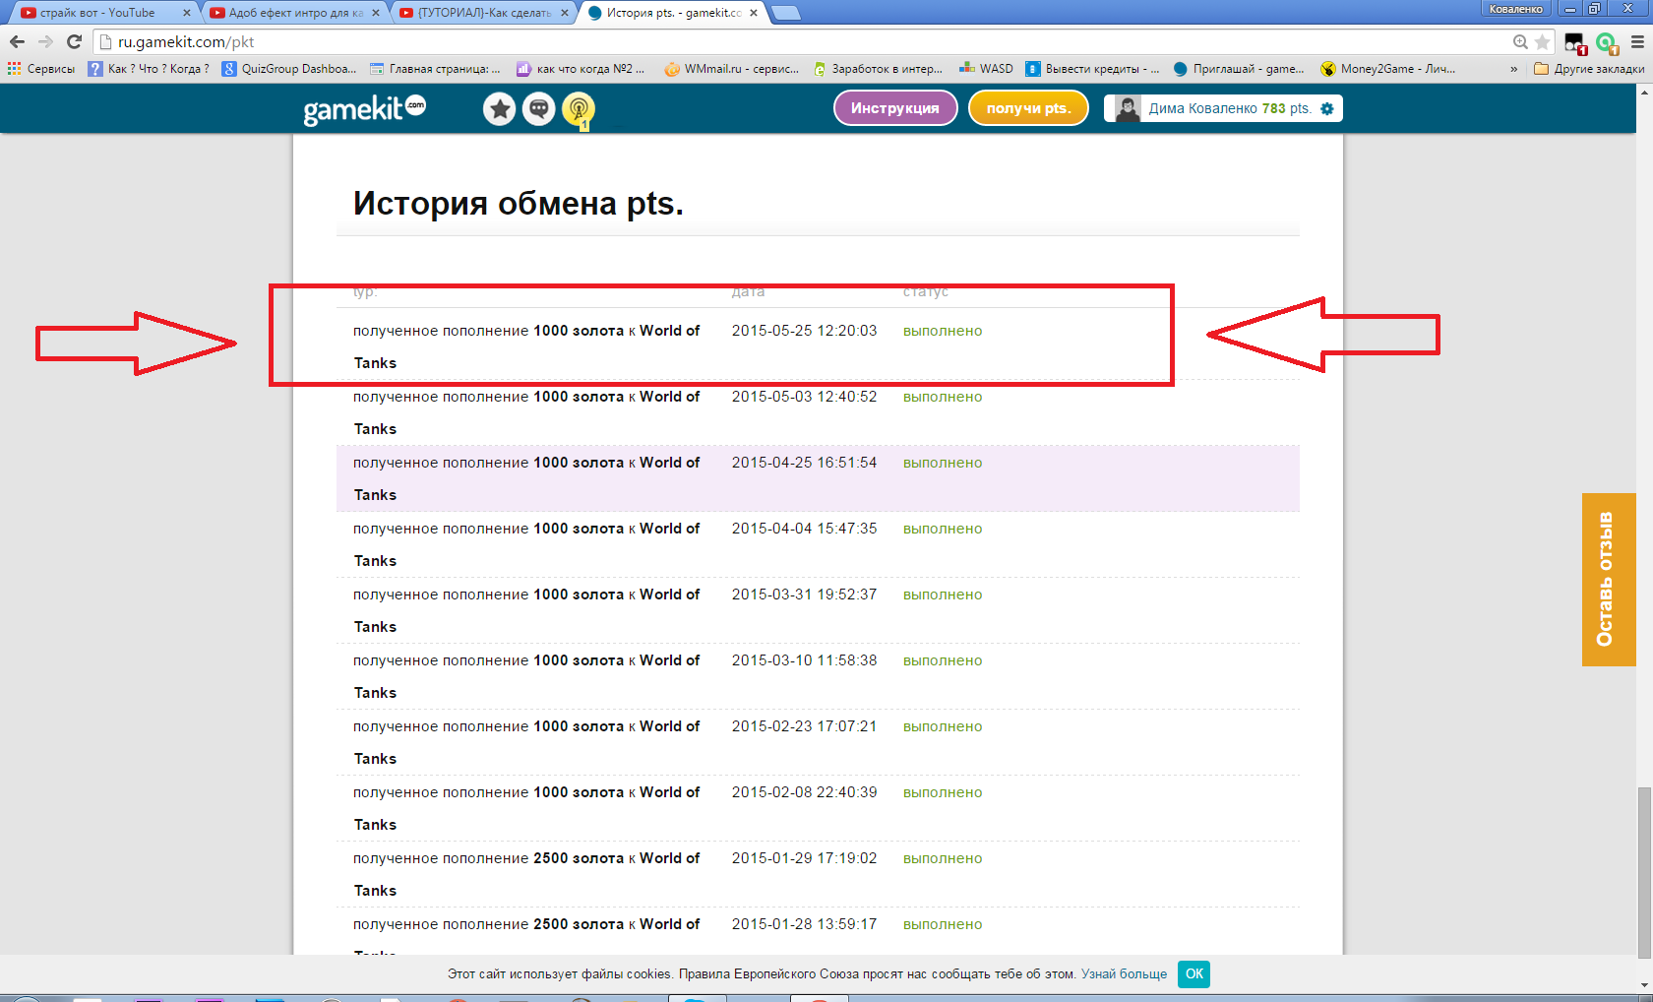Open the gamekit logo home link
The width and height of the screenshot is (1653, 1002).
[364, 108]
